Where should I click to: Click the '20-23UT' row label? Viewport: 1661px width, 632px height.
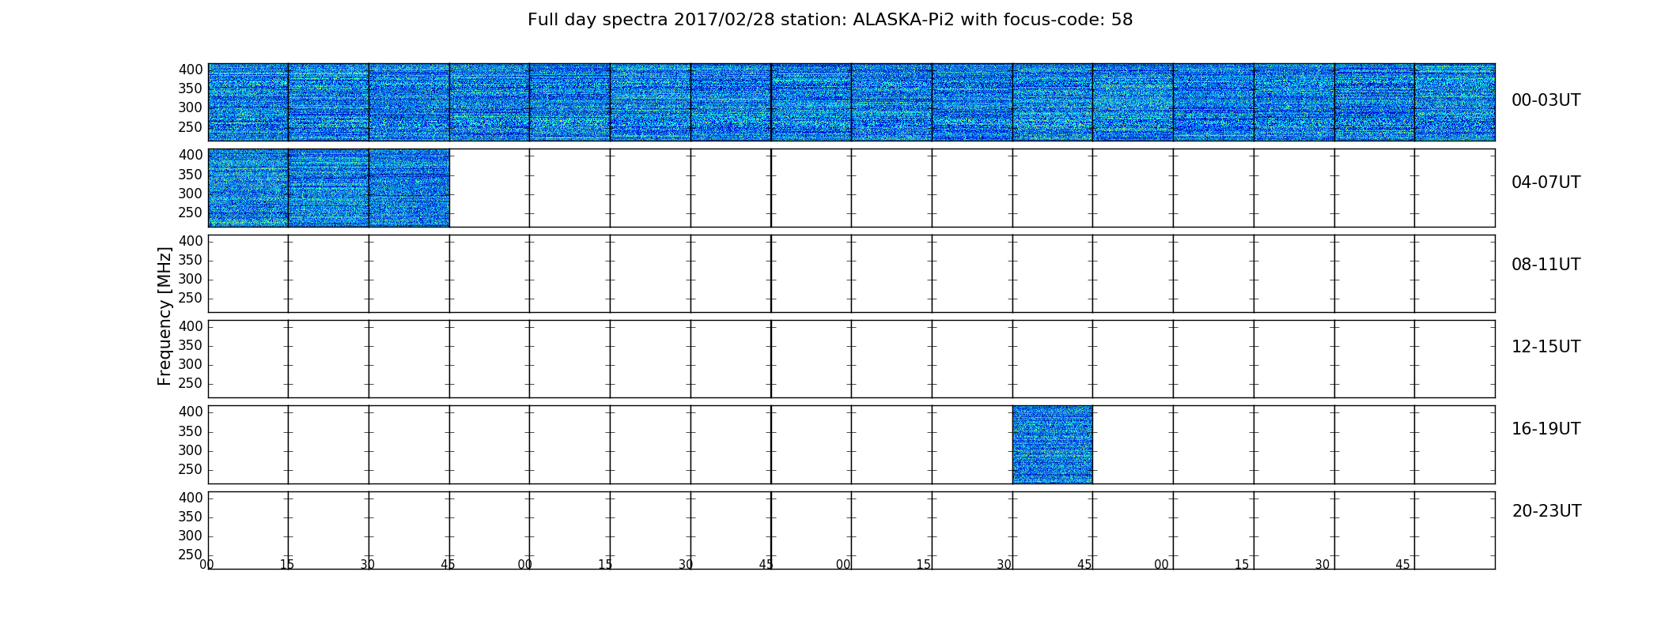click(x=1546, y=511)
